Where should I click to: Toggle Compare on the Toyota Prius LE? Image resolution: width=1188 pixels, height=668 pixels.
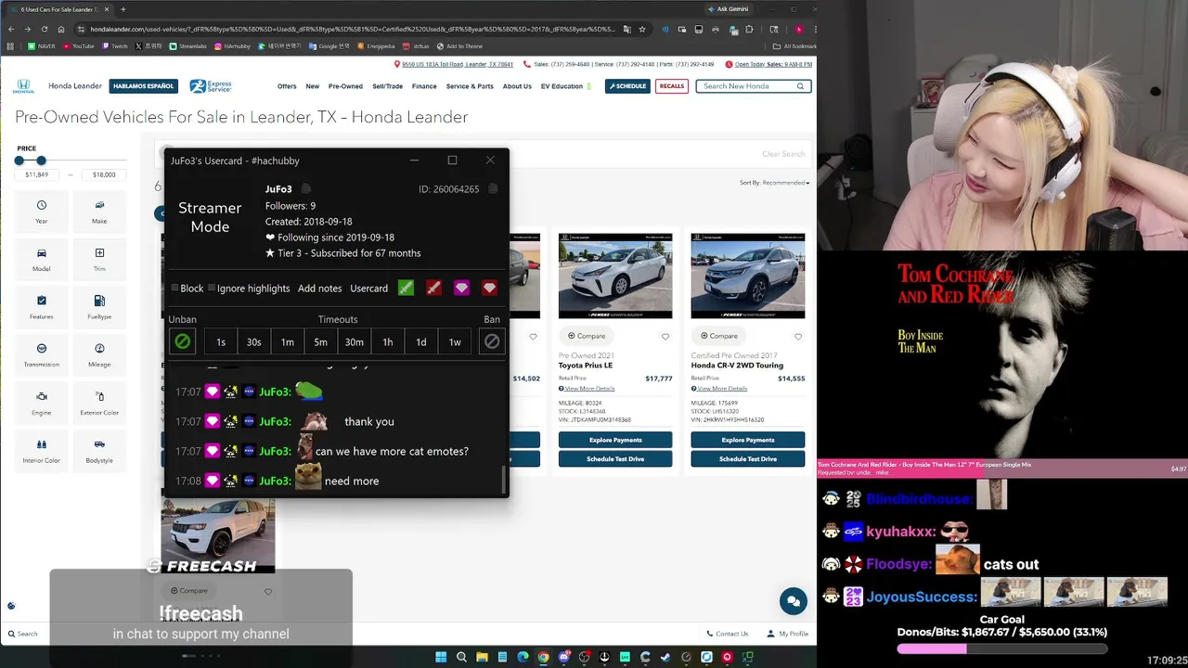click(x=588, y=336)
